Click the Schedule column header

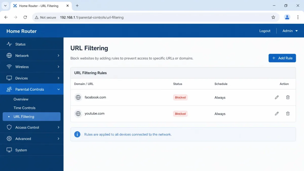click(x=221, y=84)
